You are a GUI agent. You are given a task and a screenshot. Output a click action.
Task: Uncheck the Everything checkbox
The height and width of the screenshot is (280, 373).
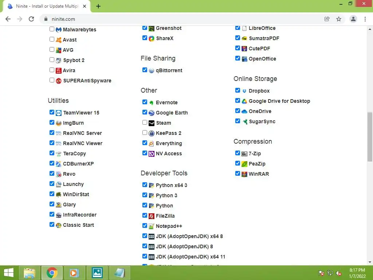pyautogui.click(x=145, y=143)
